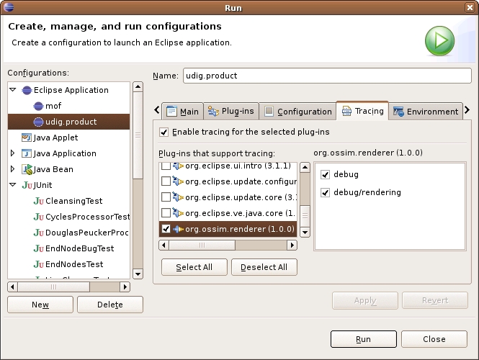Viewport: 479px width, 360px height.
Task: Expand the Java Application tree node
Action: point(12,153)
